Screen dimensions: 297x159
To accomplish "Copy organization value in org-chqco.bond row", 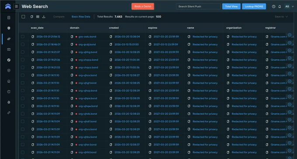I will click(228, 67).
